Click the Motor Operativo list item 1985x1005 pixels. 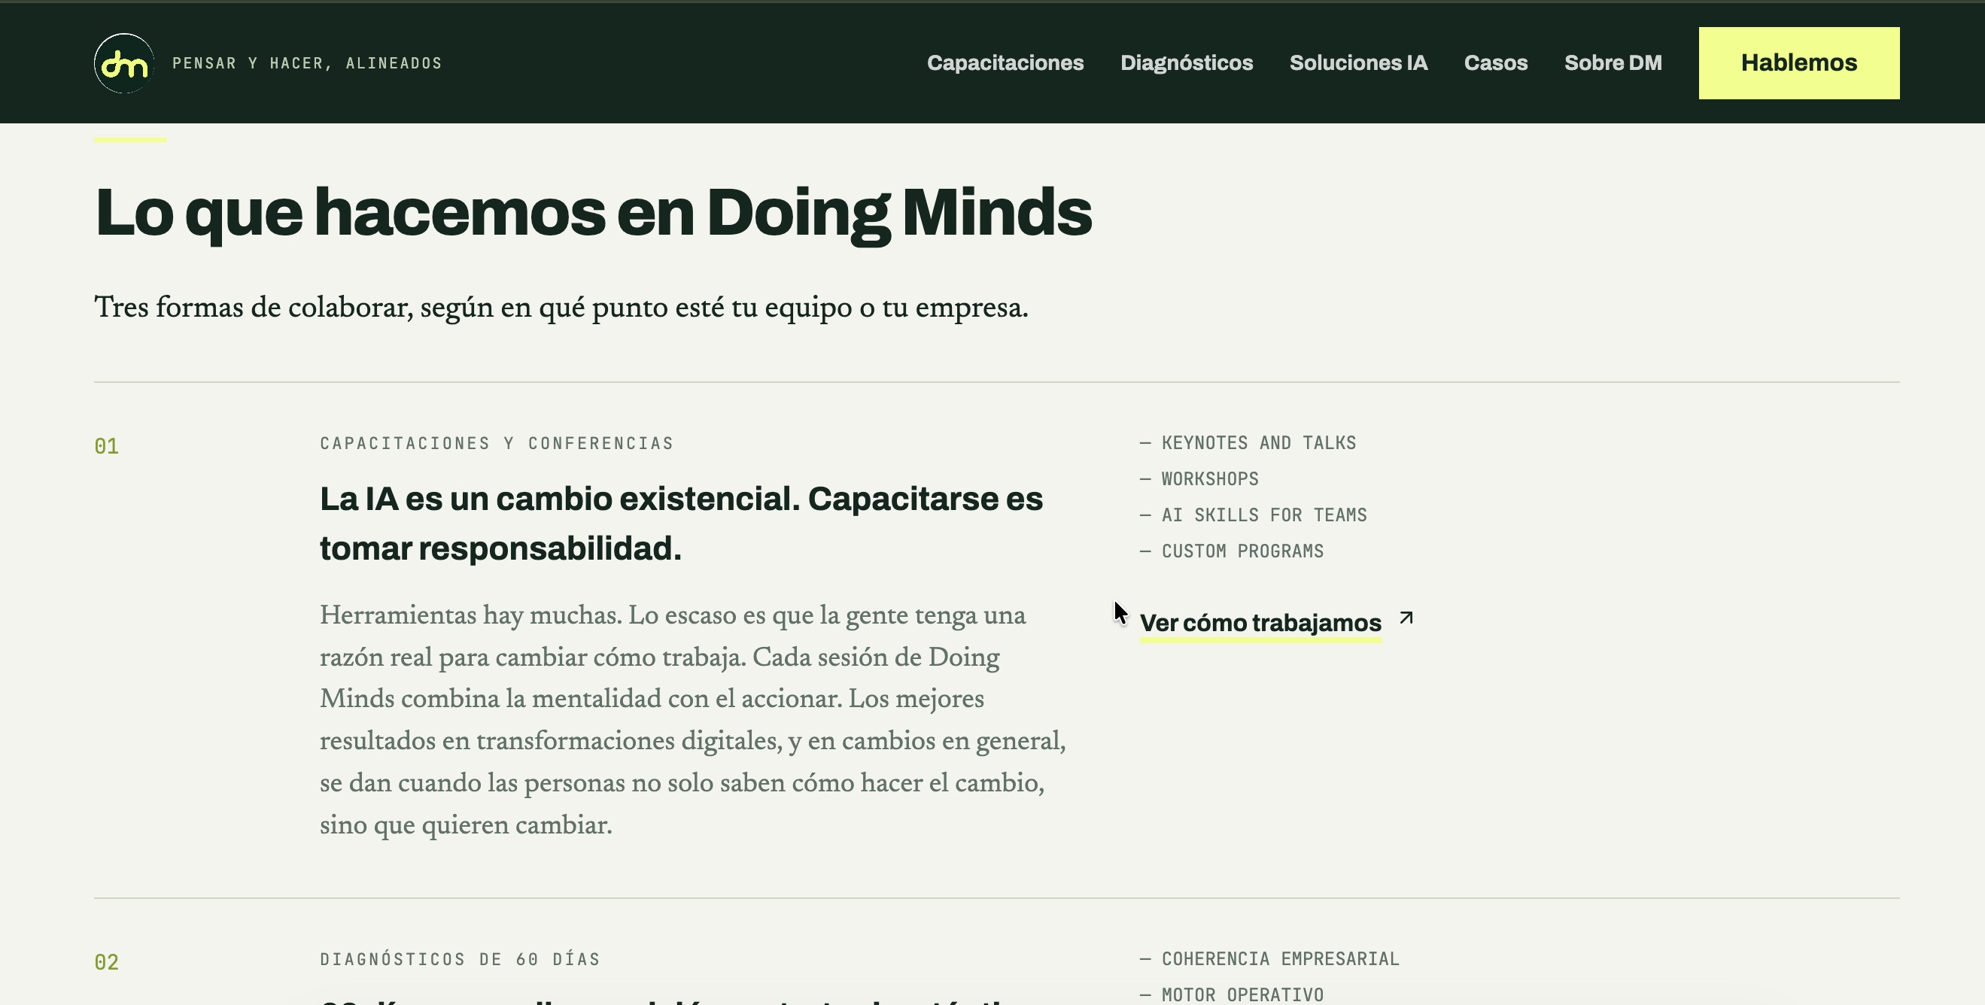tap(1232, 995)
